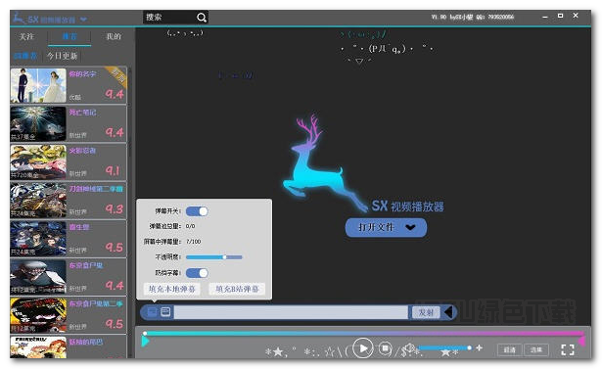Play the video with the circular play button
Viewport: 602px width, 369px height.
(x=362, y=348)
